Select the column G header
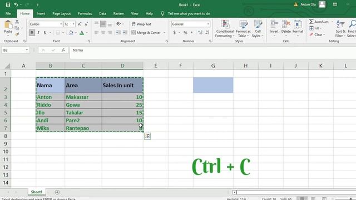Screen dimensions: 356x200 [x=213, y=66]
